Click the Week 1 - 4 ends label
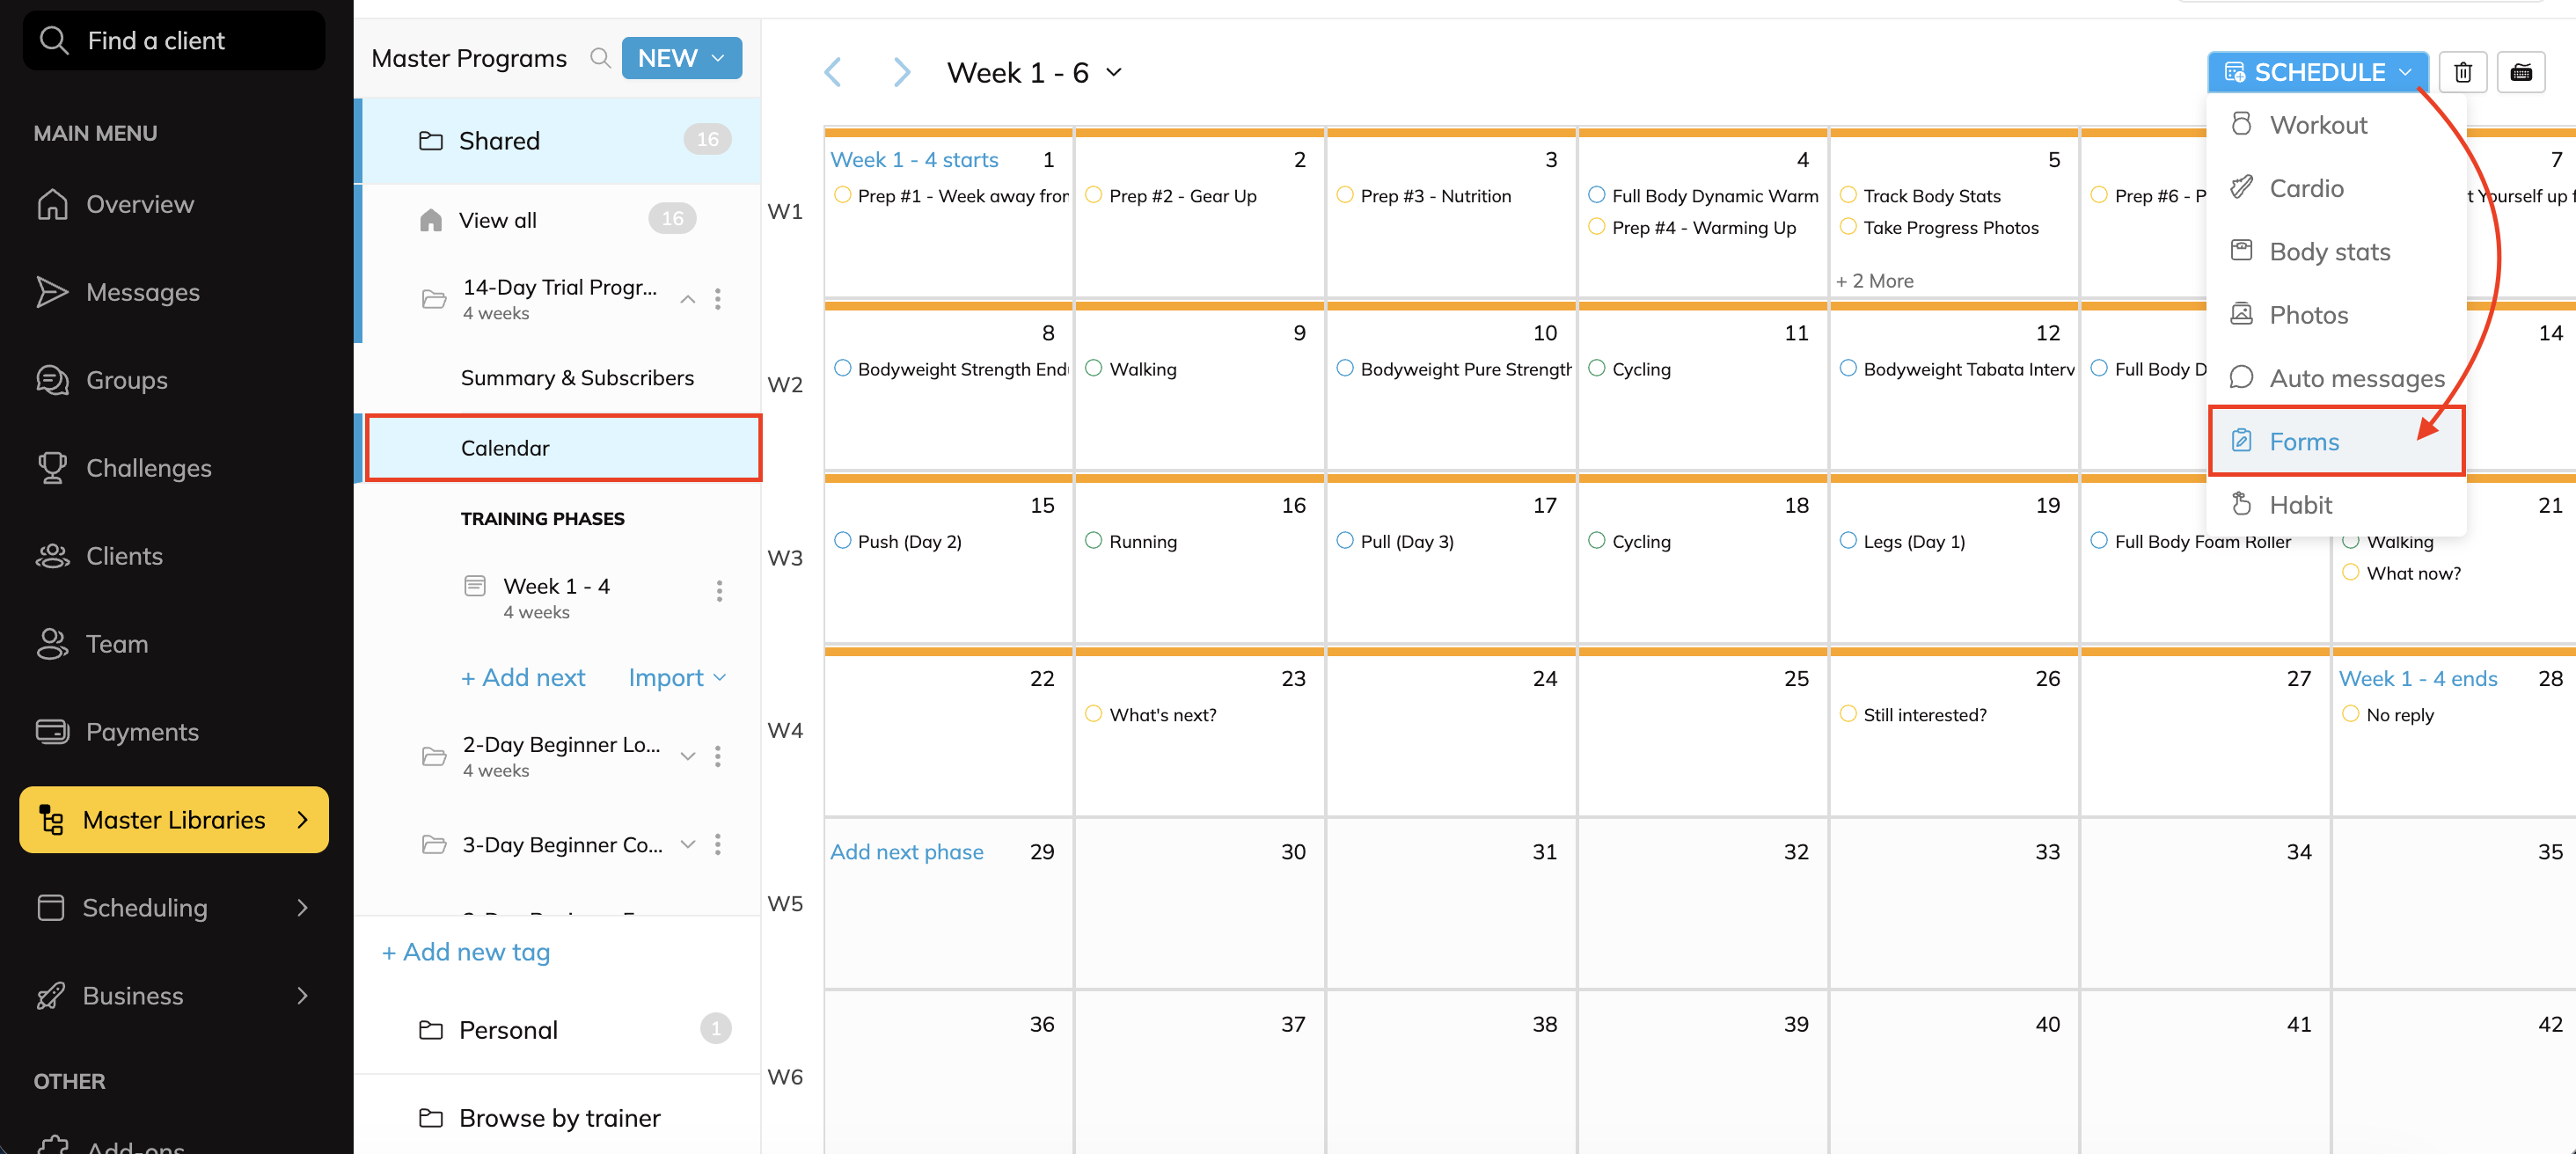2576x1154 pixels. (x=2418, y=679)
